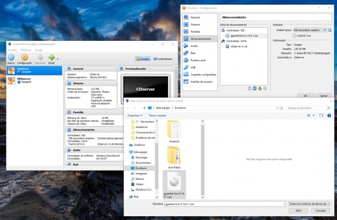Select the Jose Pablo folder
The height and width of the screenshot is (220, 337).
(x=174, y=158)
